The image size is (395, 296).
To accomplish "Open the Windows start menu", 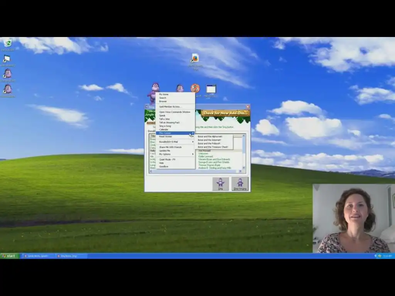I will click(x=9, y=256).
